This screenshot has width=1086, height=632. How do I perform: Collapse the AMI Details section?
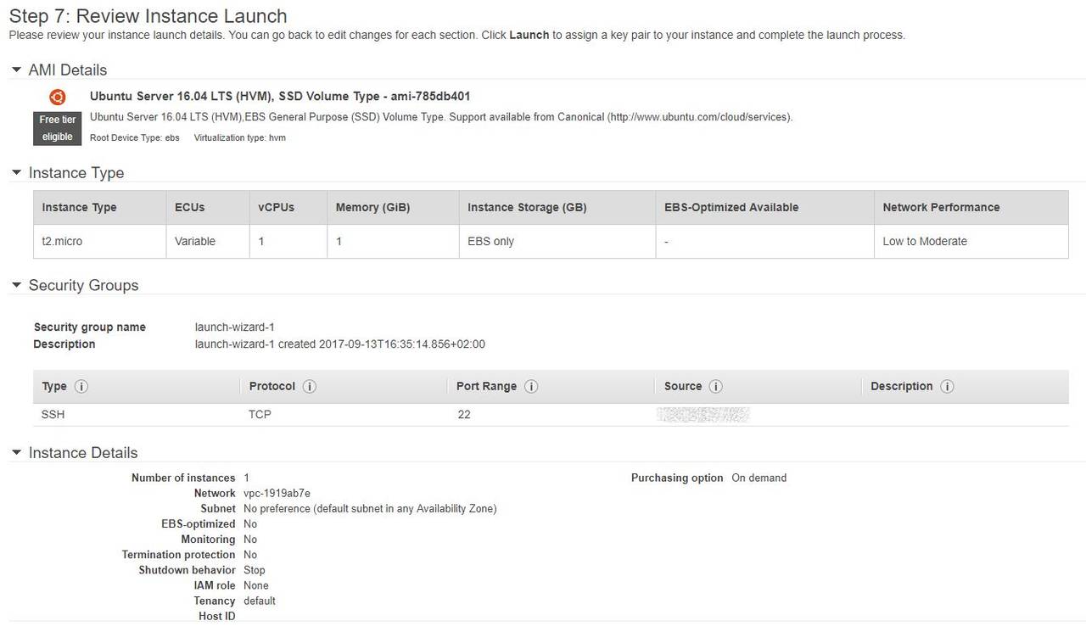(x=16, y=70)
